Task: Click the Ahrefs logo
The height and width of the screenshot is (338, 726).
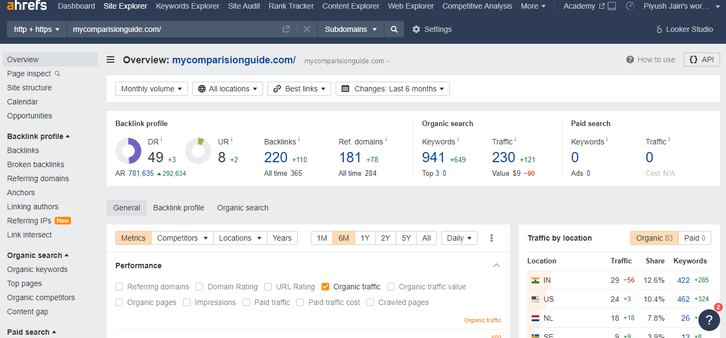Action: (27, 6)
